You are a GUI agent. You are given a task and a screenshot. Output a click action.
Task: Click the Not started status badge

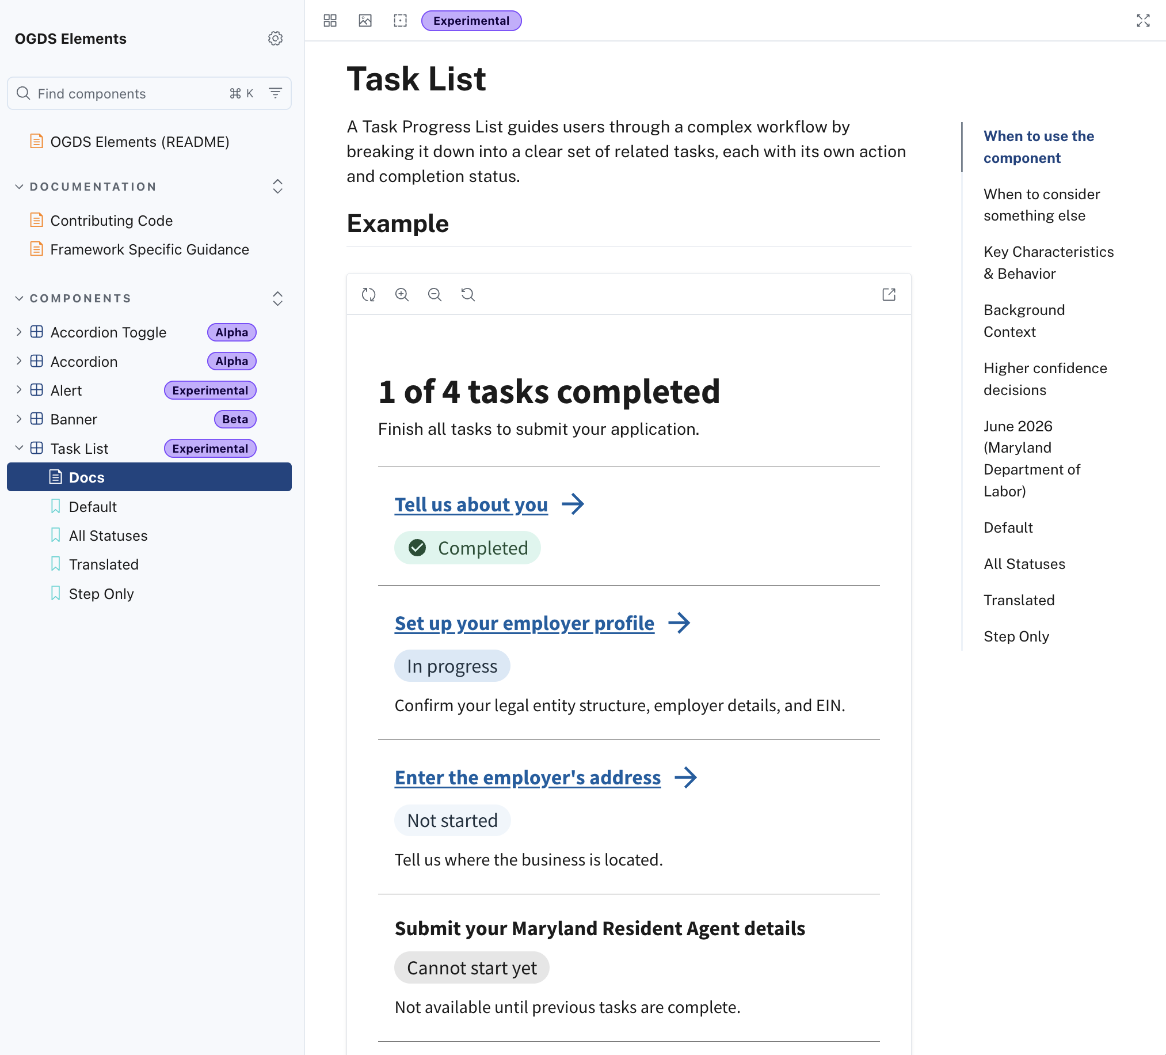click(x=452, y=820)
